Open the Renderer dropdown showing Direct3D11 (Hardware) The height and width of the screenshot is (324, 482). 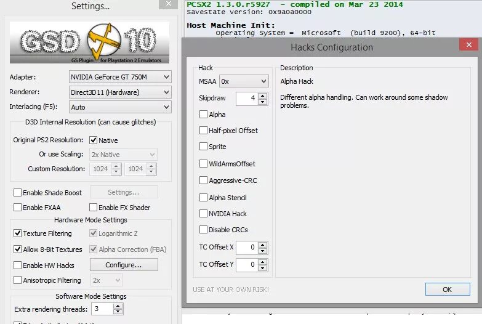pyautogui.click(x=120, y=92)
